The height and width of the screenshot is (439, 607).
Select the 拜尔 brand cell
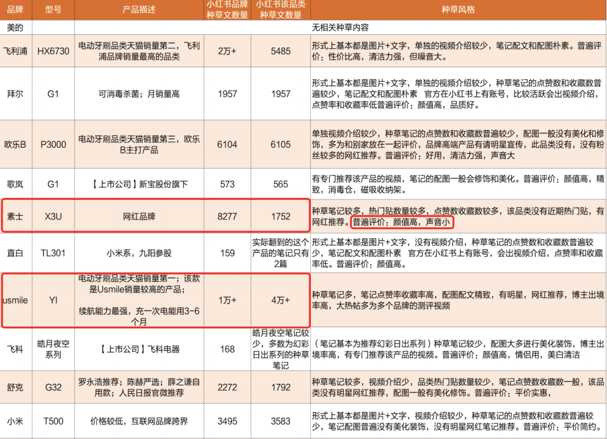pyautogui.click(x=16, y=94)
